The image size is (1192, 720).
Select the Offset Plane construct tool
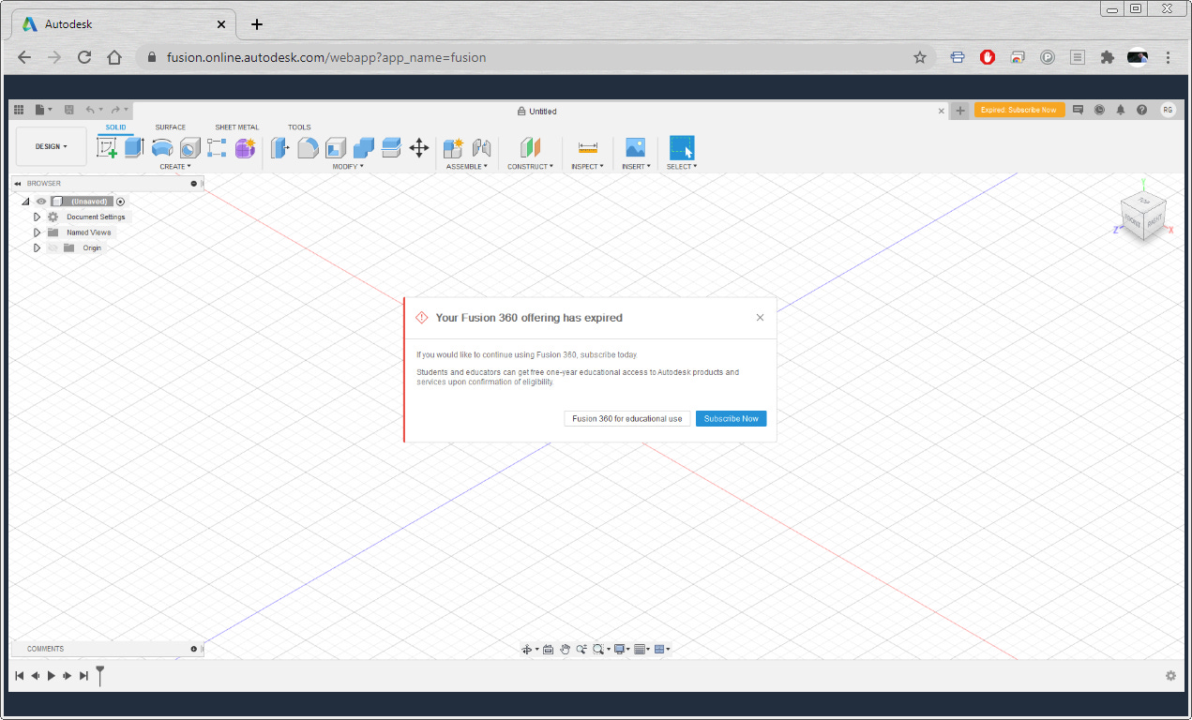(531, 148)
